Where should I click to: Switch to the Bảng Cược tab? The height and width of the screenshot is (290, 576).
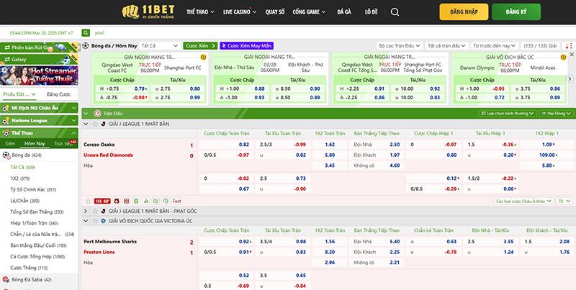tap(58, 94)
